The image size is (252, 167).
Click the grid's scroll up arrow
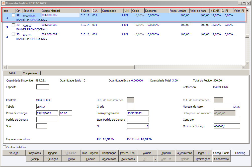tap(247, 11)
